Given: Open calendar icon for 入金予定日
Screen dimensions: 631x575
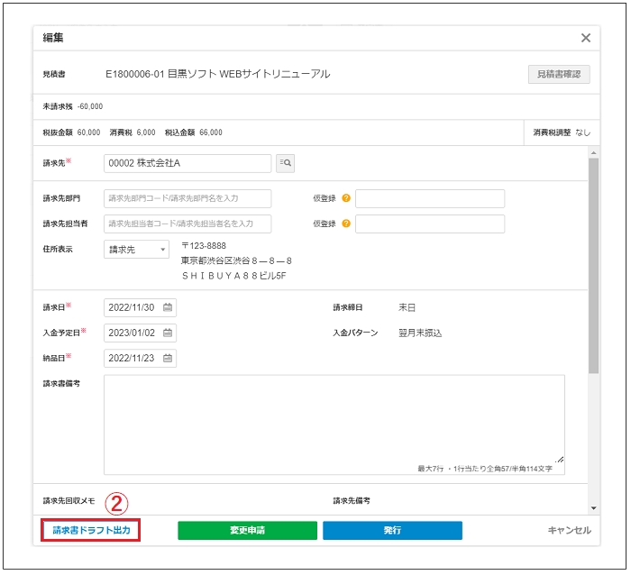Looking at the screenshot, I should pyautogui.click(x=168, y=333).
